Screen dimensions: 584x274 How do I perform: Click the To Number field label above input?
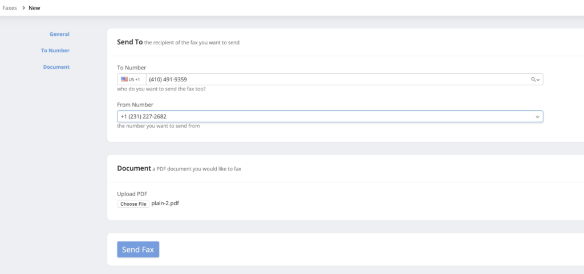click(131, 68)
